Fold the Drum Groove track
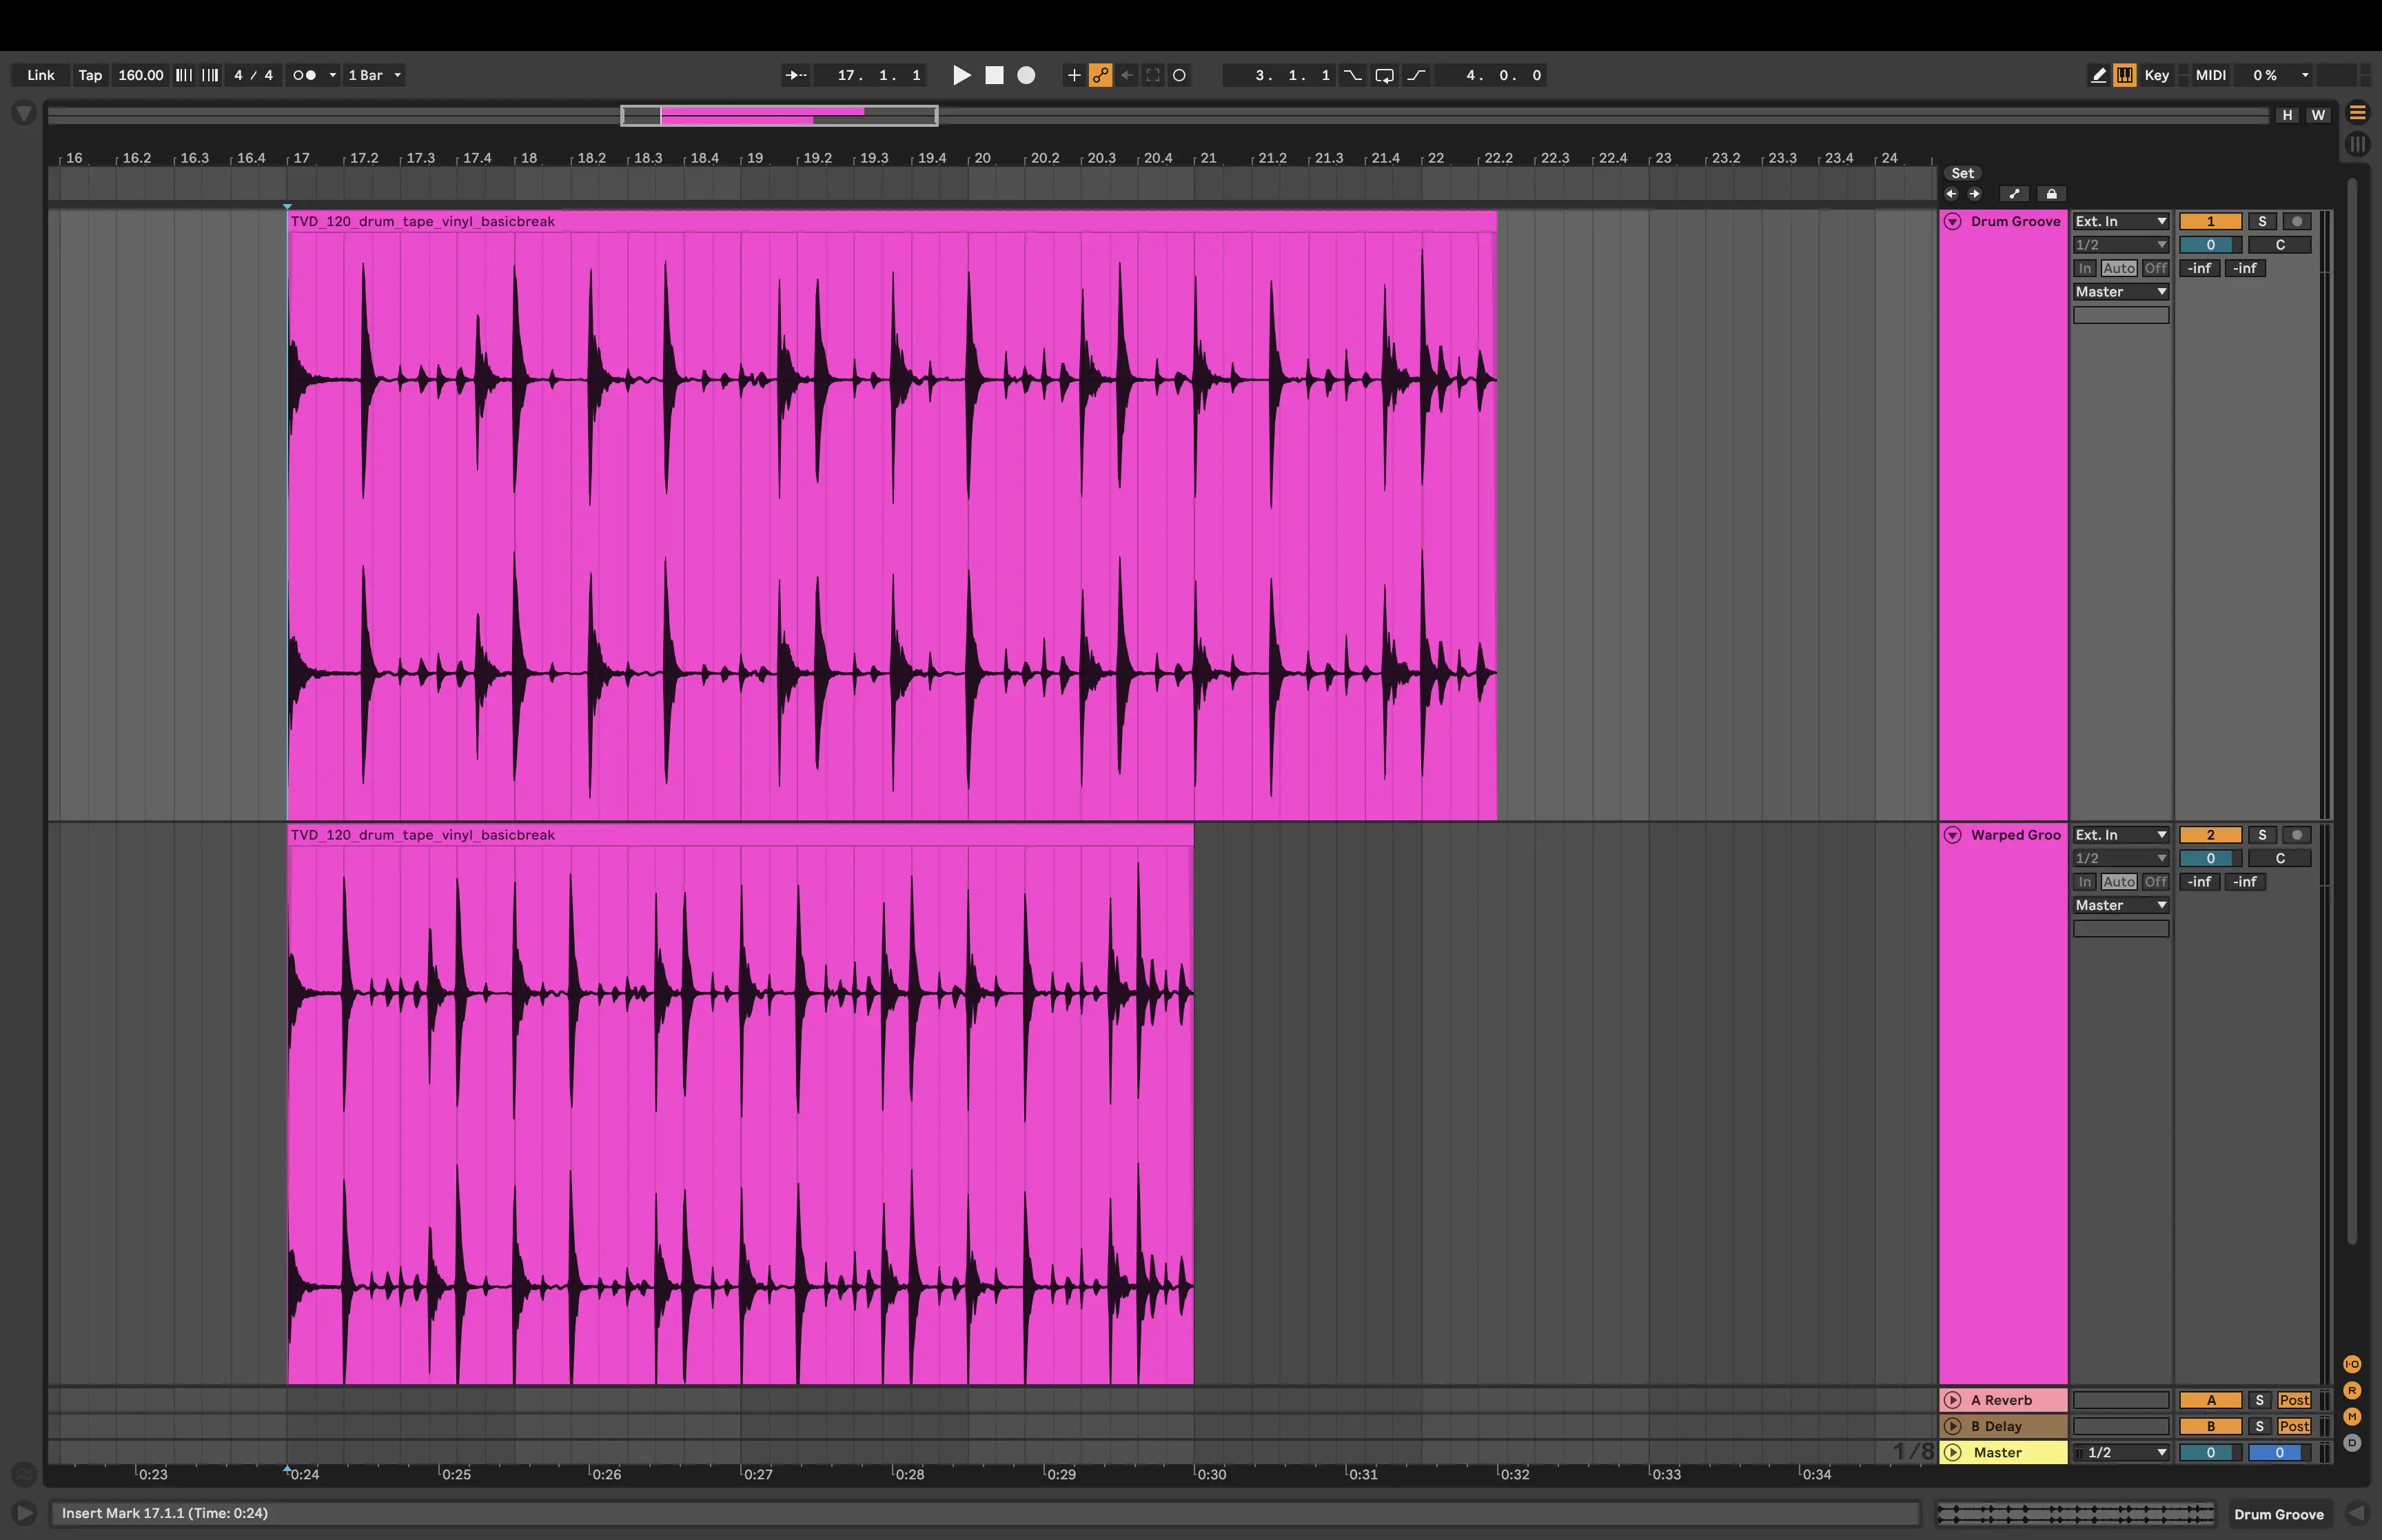Image resolution: width=2382 pixels, height=1540 pixels. point(1952,221)
